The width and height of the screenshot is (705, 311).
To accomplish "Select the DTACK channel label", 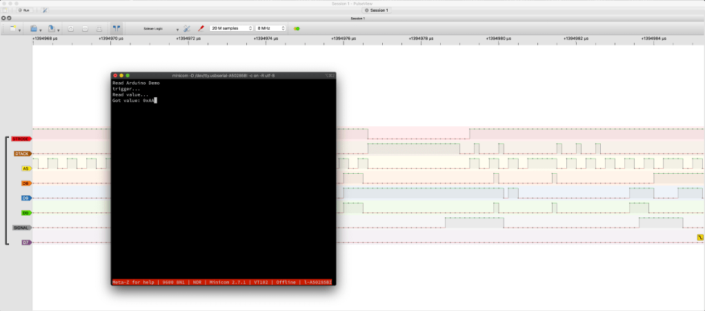I will pyautogui.click(x=23, y=154).
